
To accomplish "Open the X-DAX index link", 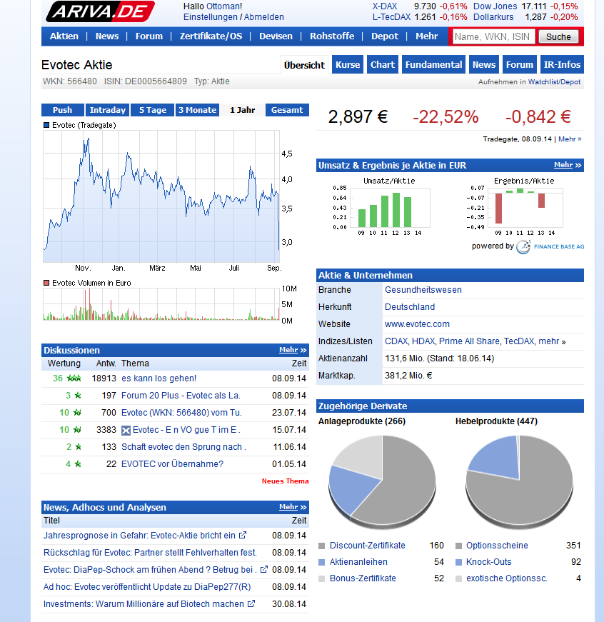I will tap(385, 6).
